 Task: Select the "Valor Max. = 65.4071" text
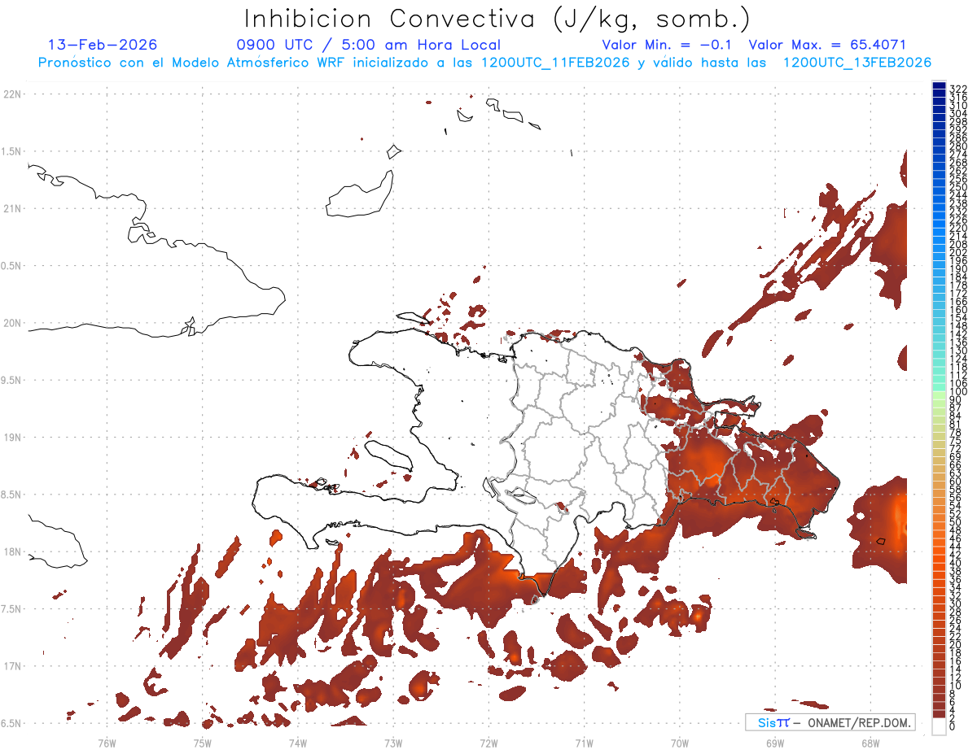(x=827, y=45)
